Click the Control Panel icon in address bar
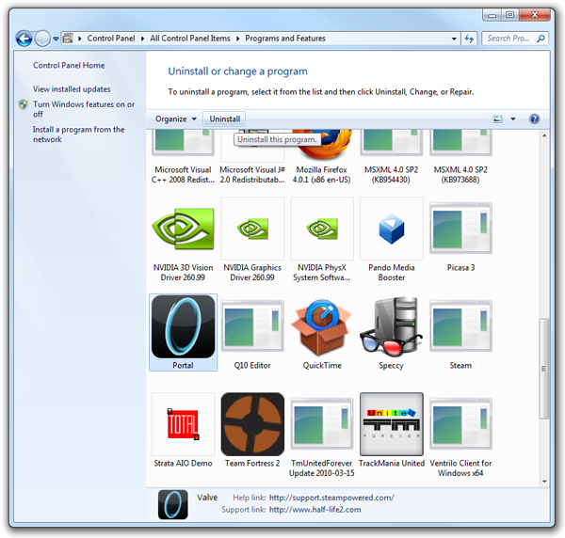 (x=68, y=39)
